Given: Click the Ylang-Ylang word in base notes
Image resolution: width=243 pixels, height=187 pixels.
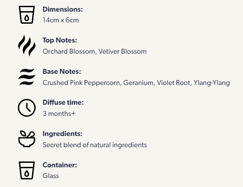Looking at the screenshot, I should (212, 83).
